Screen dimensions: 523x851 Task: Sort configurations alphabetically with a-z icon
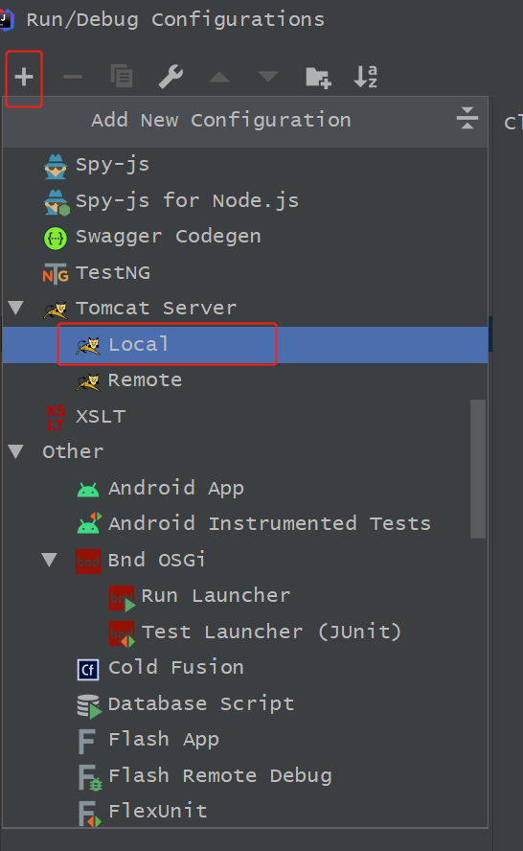(x=366, y=77)
